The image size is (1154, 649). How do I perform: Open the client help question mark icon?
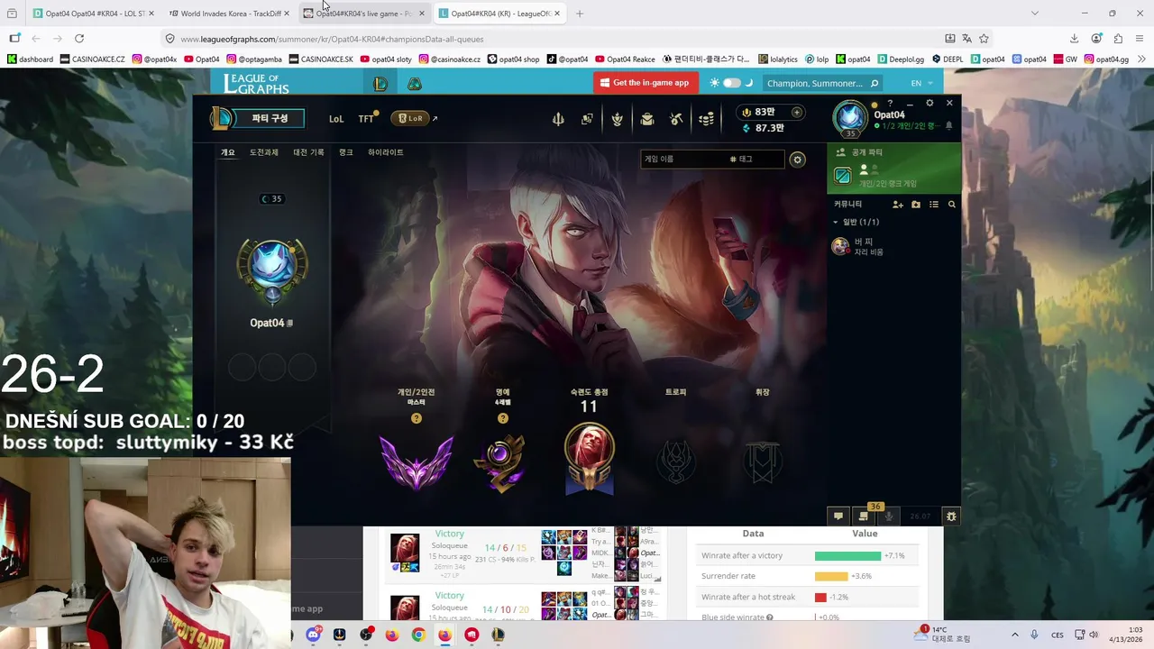click(x=890, y=104)
